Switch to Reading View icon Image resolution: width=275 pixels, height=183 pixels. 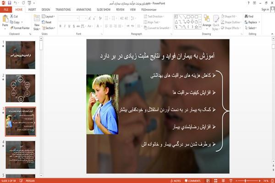pyautogui.click(x=223, y=181)
